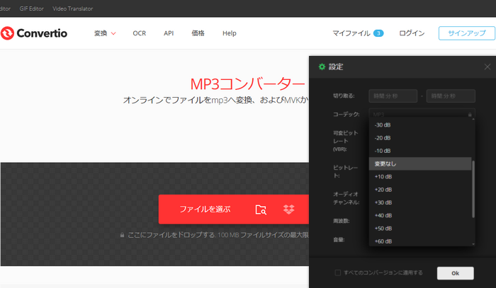Open the Help menu item
This screenshot has width=496, height=288.
click(230, 33)
